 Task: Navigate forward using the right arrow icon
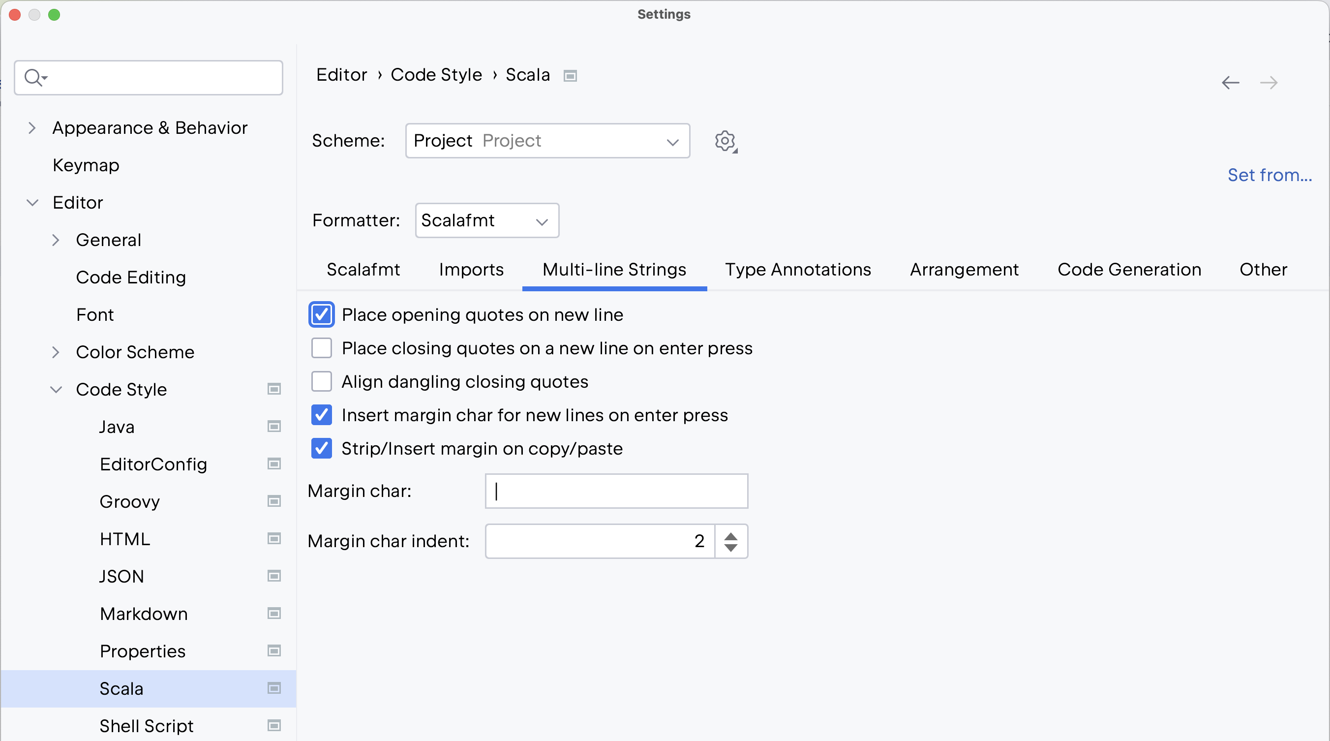click(1270, 83)
